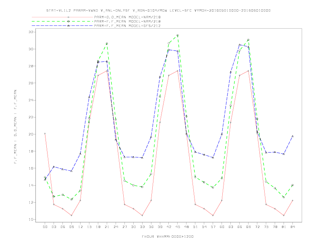This screenshot has width=319, height=247.
Task: Click x-axis tick label '15'
Action: coord(89,227)
